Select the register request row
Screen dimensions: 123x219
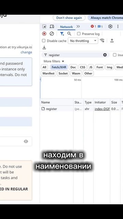82,109
